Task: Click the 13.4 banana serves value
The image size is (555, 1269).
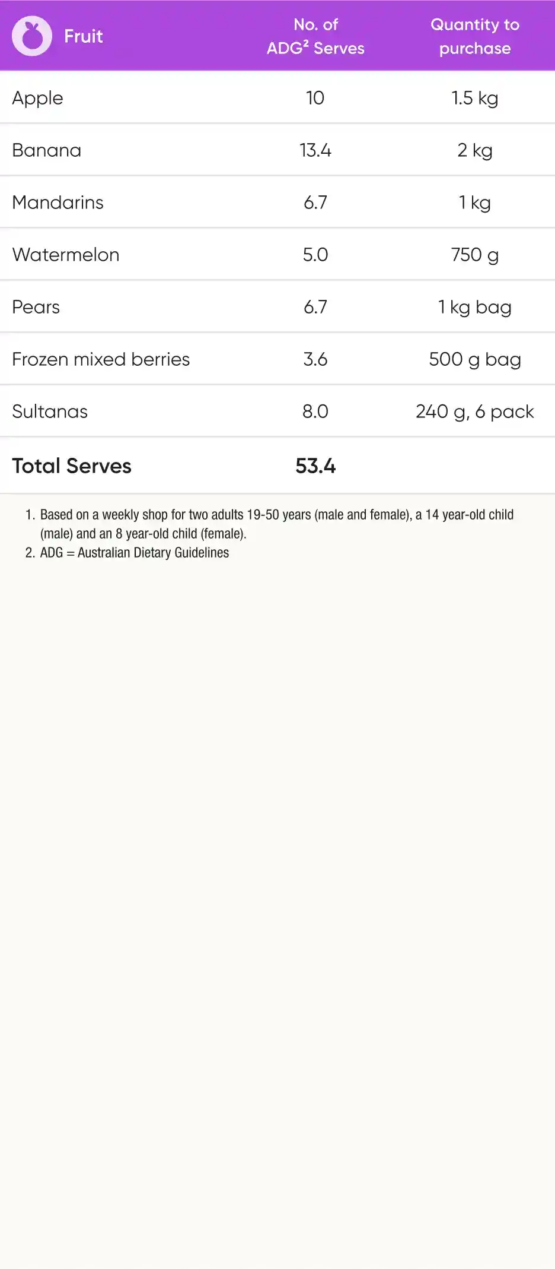Action: click(315, 150)
